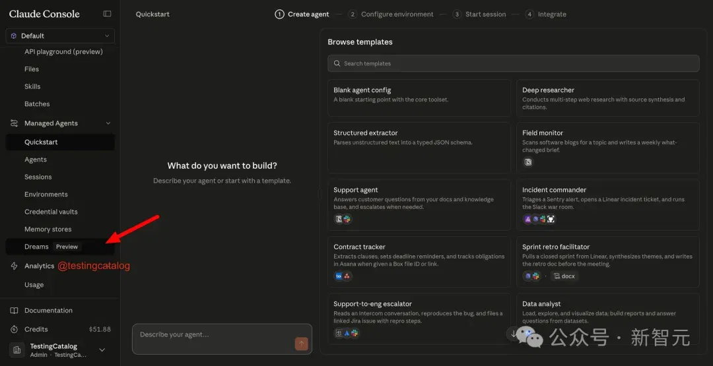Open the Environments page
The width and height of the screenshot is (713, 366).
click(x=46, y=195)
